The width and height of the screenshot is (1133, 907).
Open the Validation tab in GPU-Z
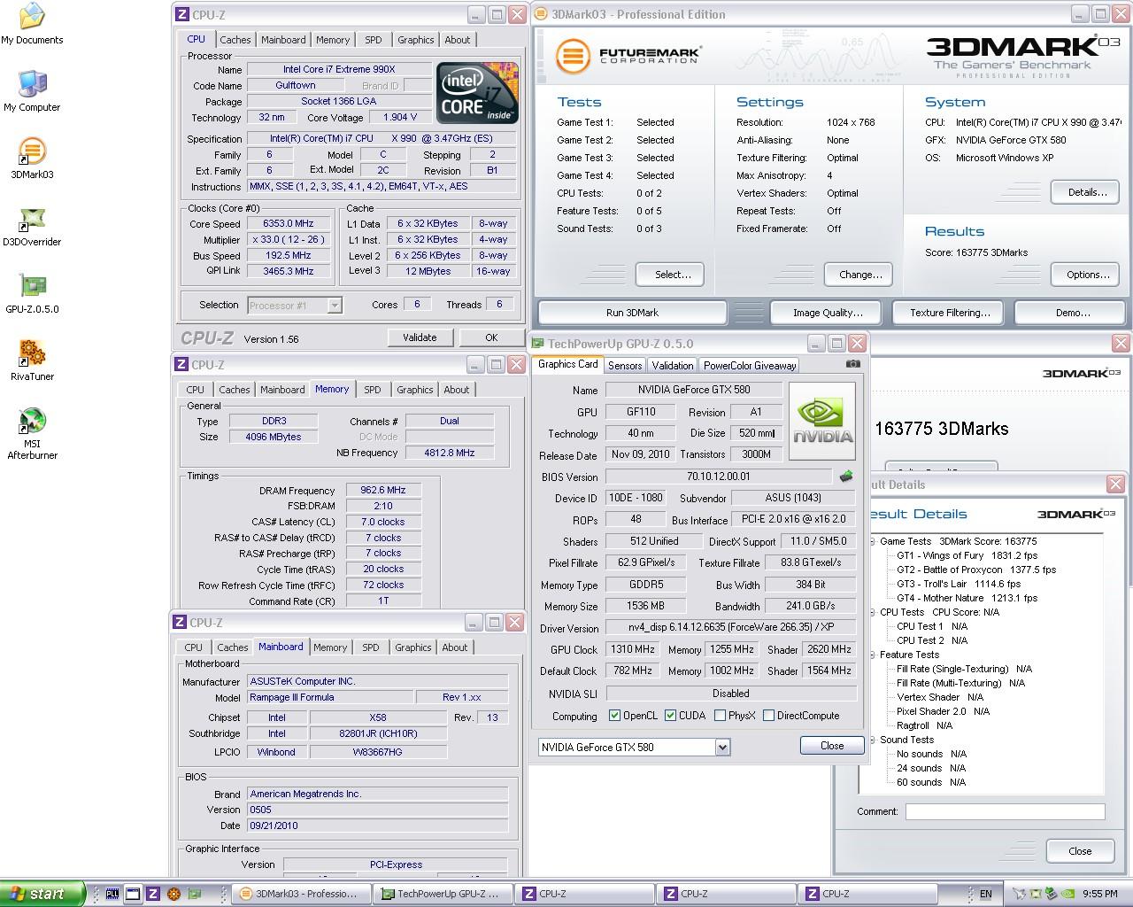coord(673,365)
